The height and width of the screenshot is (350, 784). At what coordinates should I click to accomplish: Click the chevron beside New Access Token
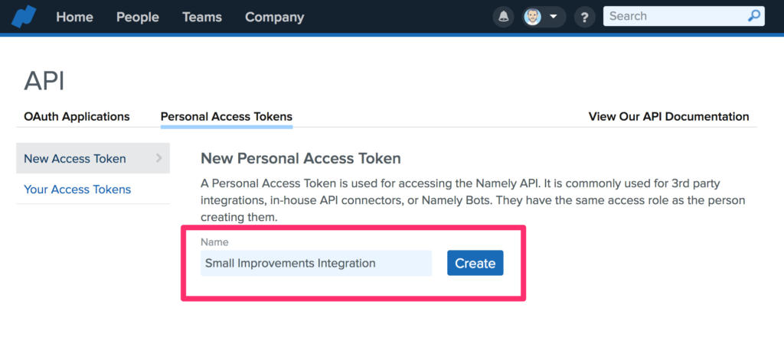click(x=158, y=158)
